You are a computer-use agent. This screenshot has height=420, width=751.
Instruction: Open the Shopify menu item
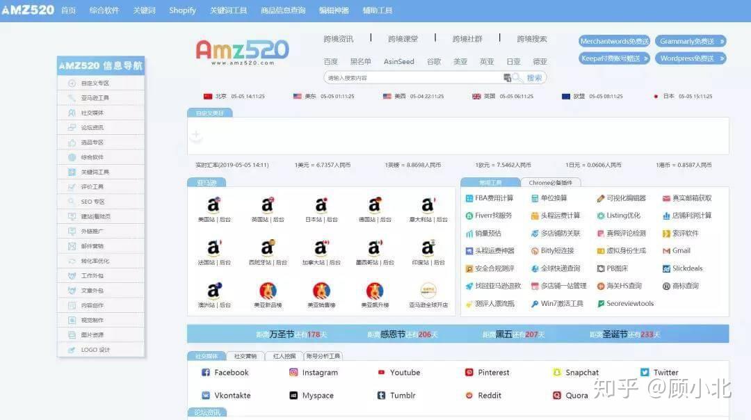pos(181,10)
